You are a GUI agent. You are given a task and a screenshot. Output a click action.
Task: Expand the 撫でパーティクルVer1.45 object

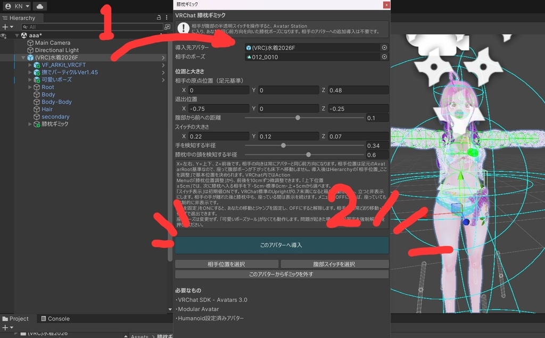30,72
